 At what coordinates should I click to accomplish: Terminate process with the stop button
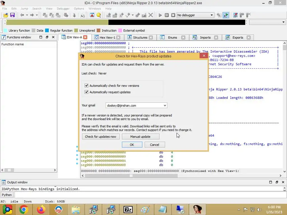point(173,15)
